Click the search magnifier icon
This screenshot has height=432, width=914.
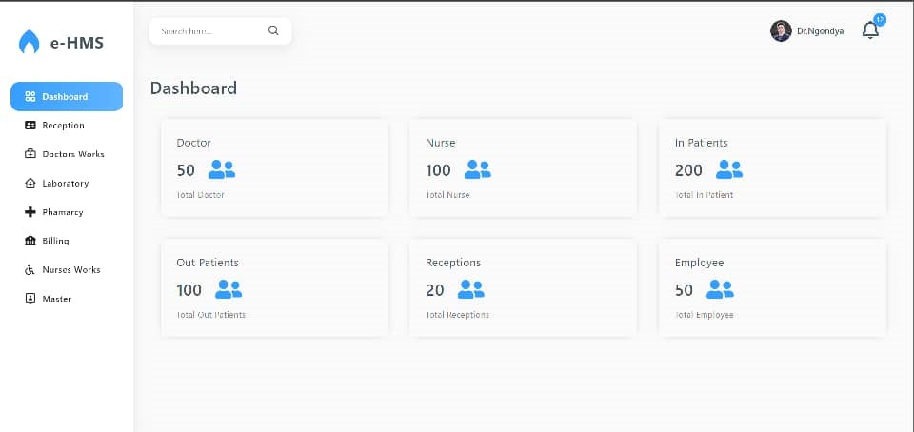pos(273,30)
